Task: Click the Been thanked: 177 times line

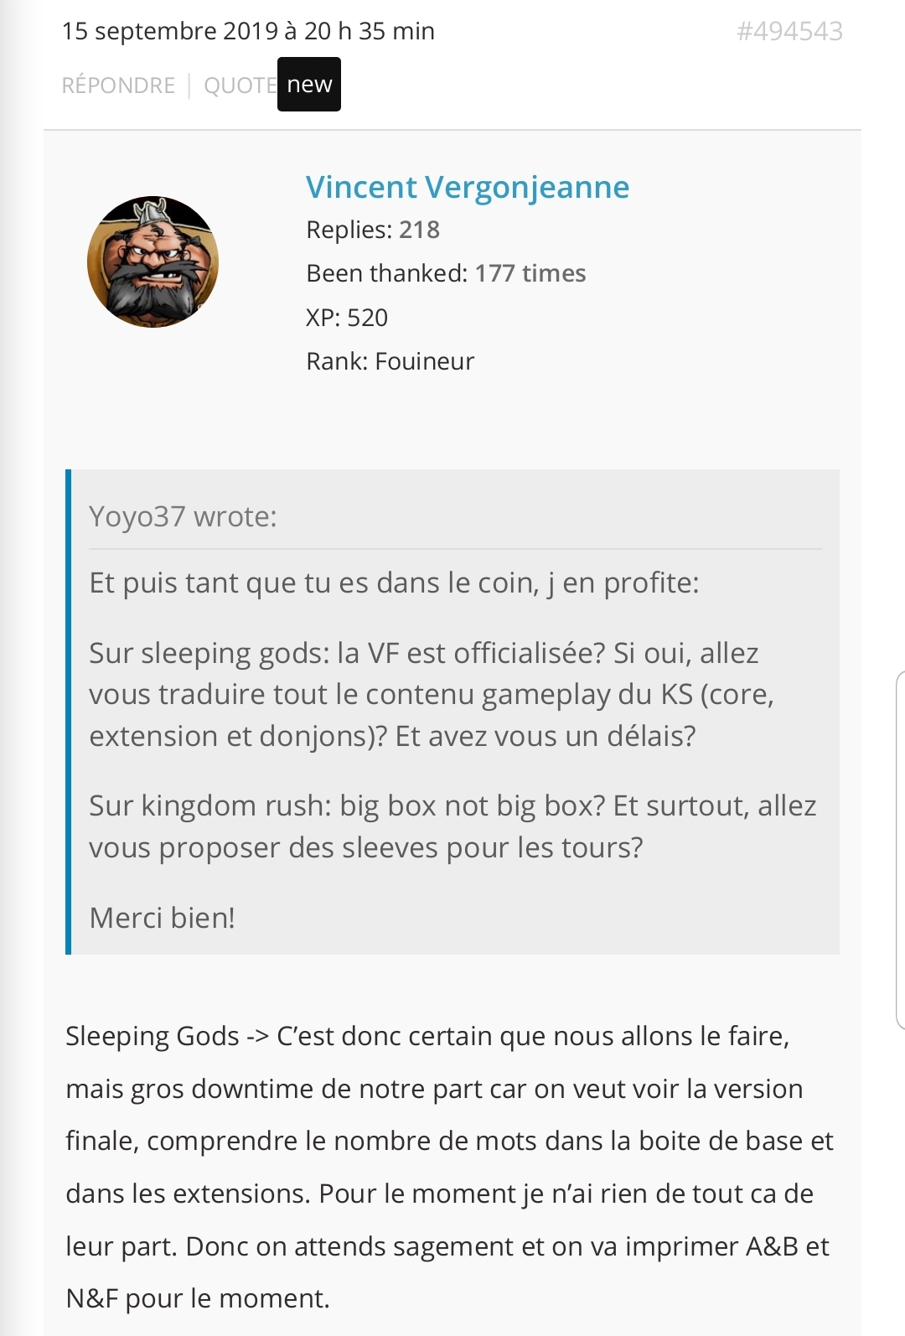Action: click(446, 273)
